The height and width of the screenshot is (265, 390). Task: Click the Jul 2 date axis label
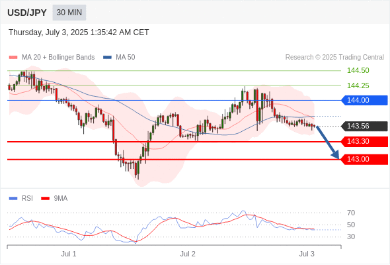(x=188, y=254)
